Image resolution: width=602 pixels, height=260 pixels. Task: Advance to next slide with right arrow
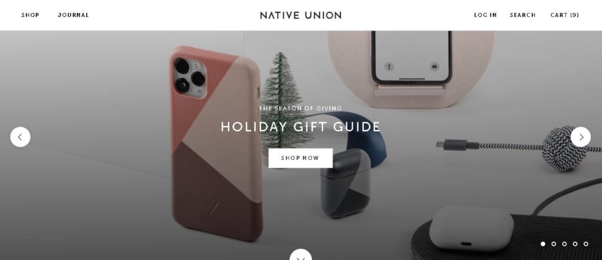click(x=580, y=136)
